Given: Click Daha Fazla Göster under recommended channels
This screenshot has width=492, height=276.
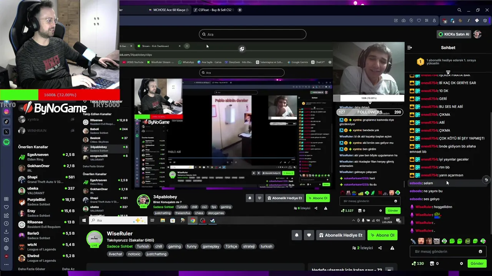Looking at the screenshot, I should point(32,269).
